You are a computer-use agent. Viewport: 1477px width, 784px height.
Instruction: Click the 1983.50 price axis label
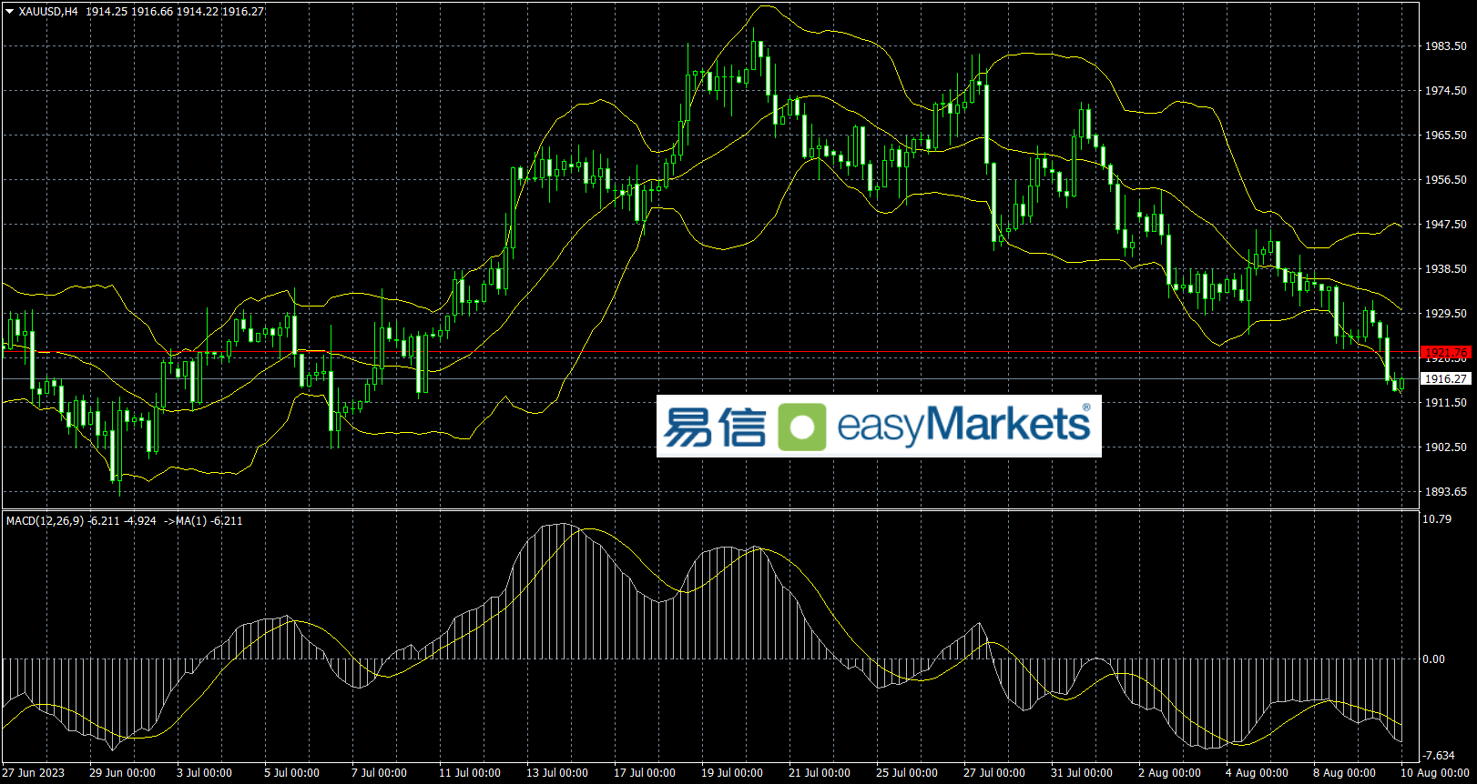coord(1446,46)
